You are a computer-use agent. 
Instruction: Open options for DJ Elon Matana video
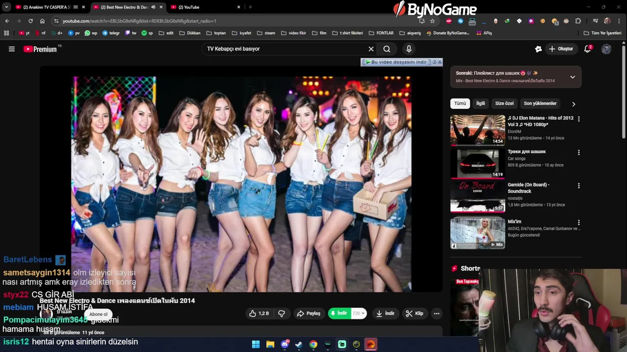(579, 119)
